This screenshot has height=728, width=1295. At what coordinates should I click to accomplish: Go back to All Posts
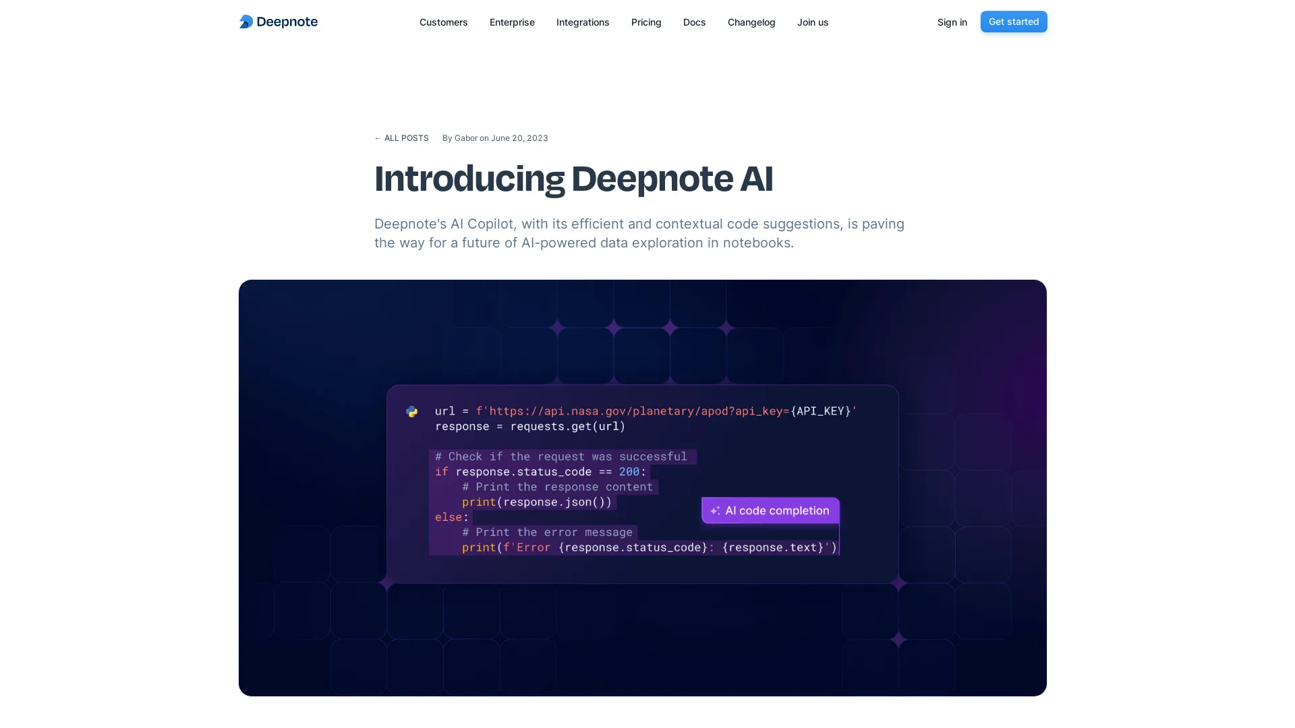pyautogui.click(x=401, y=138)
